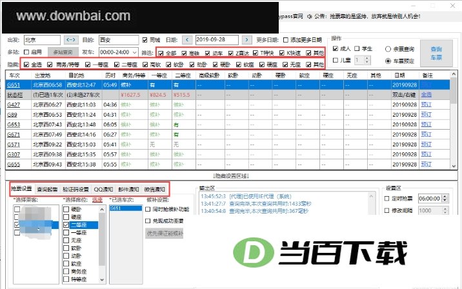Click the date field 2019-09-28

tap(217, 40)
